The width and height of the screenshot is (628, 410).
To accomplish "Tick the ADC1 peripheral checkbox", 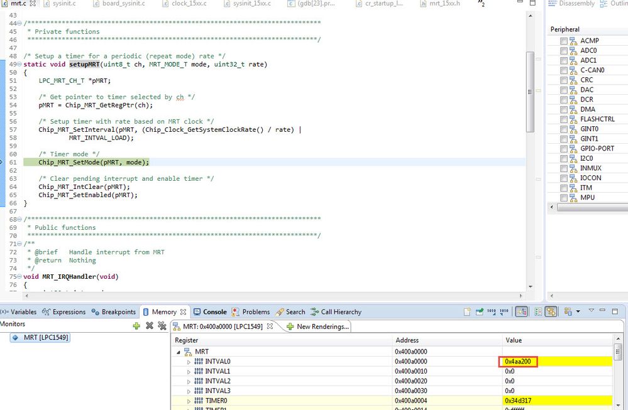I will pos(563,60).
